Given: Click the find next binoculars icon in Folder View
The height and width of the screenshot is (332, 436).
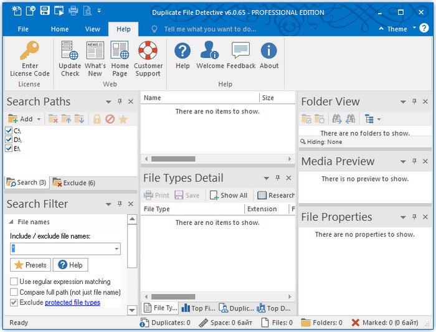Looking at the screenshot, I should pos(350,119).
